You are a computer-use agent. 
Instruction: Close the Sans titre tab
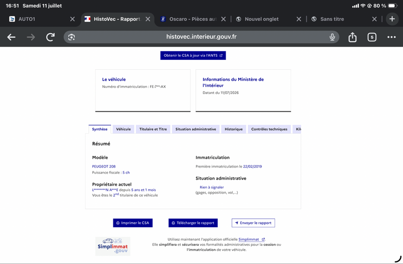(x=374, y=19)
